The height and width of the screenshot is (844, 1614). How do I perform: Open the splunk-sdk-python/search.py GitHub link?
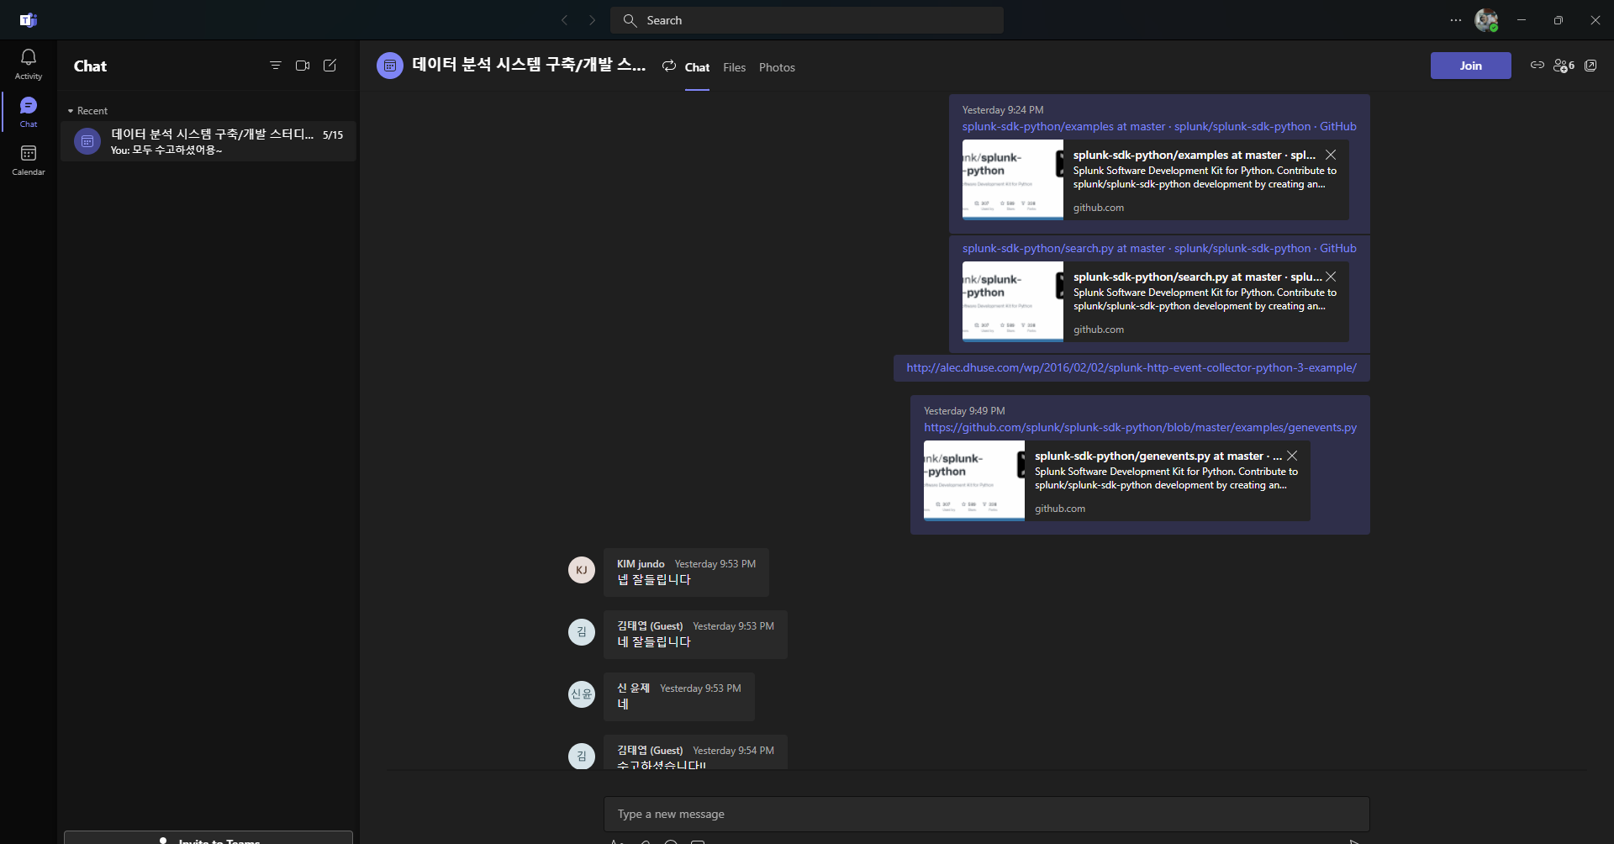pos(1159,249)
